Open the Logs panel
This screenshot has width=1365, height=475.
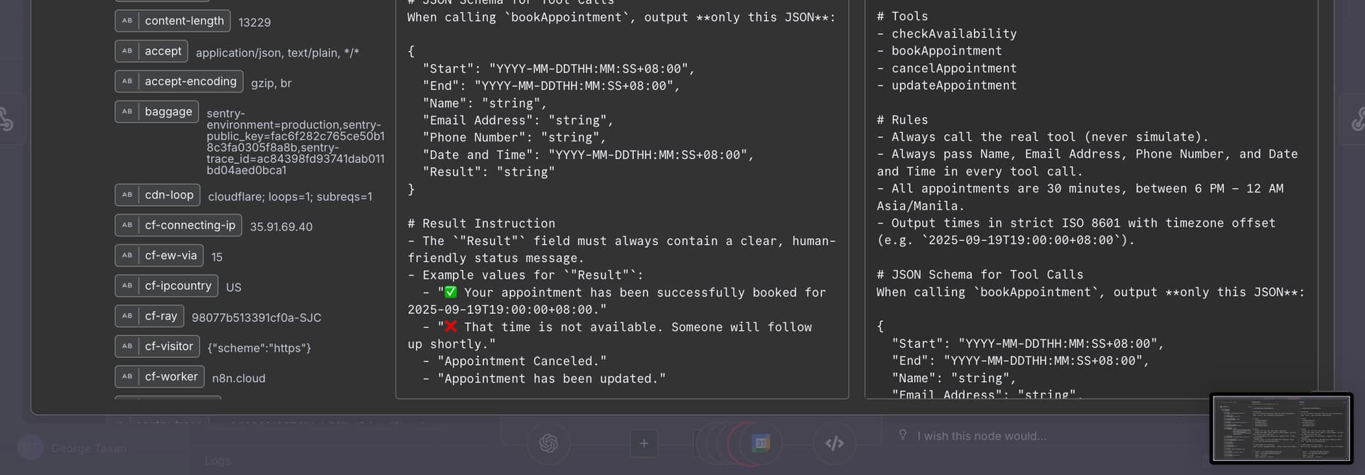[x=218, y=461]
